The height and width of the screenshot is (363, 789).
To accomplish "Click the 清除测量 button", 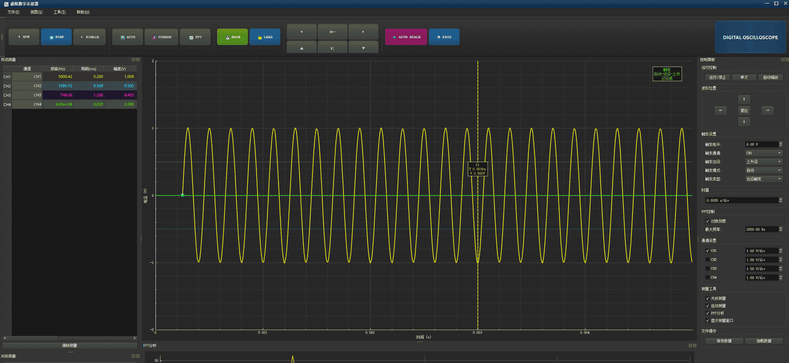I will coord(70,346).
